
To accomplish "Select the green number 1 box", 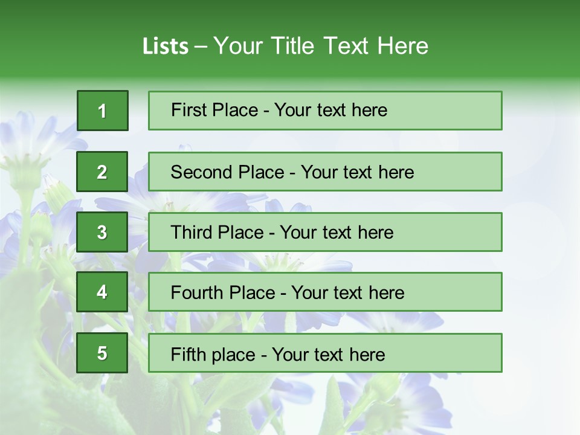I will (102, 111).
